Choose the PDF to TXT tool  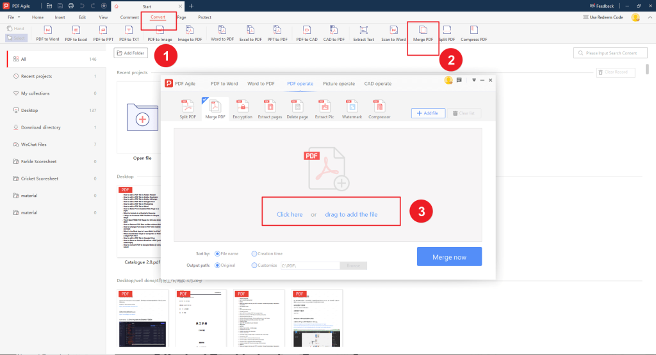tap(129, 33)
